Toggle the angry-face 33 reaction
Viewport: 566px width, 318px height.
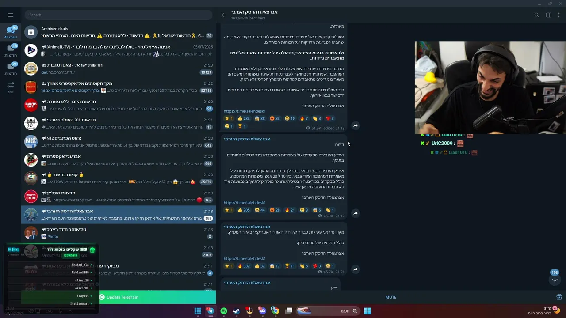coord(275,118)
